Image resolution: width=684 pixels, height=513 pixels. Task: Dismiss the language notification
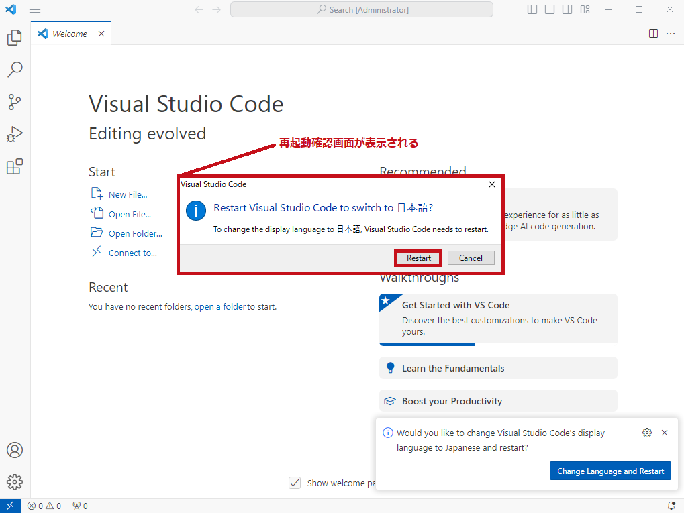tap(665, 433)
